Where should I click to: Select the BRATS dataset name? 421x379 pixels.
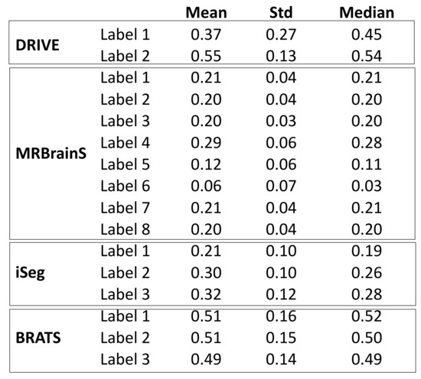(x=38, y=338)
